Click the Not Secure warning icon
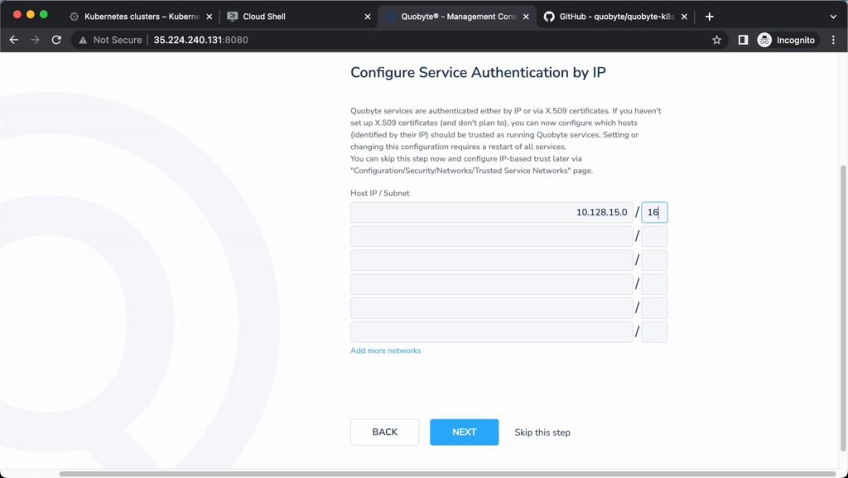848x478 pixels. 83,40
